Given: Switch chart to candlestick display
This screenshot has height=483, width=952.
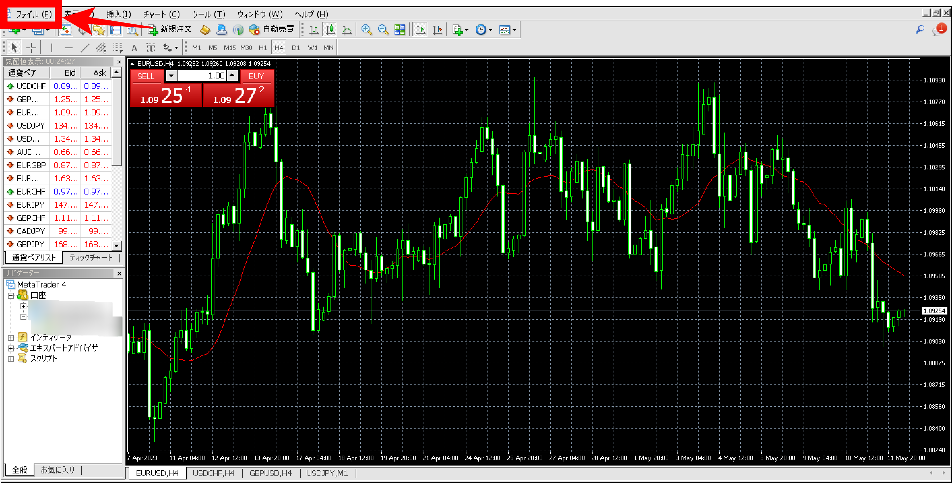Looking at the screenshot, I should pyautogui.click(x=331, y=30).
